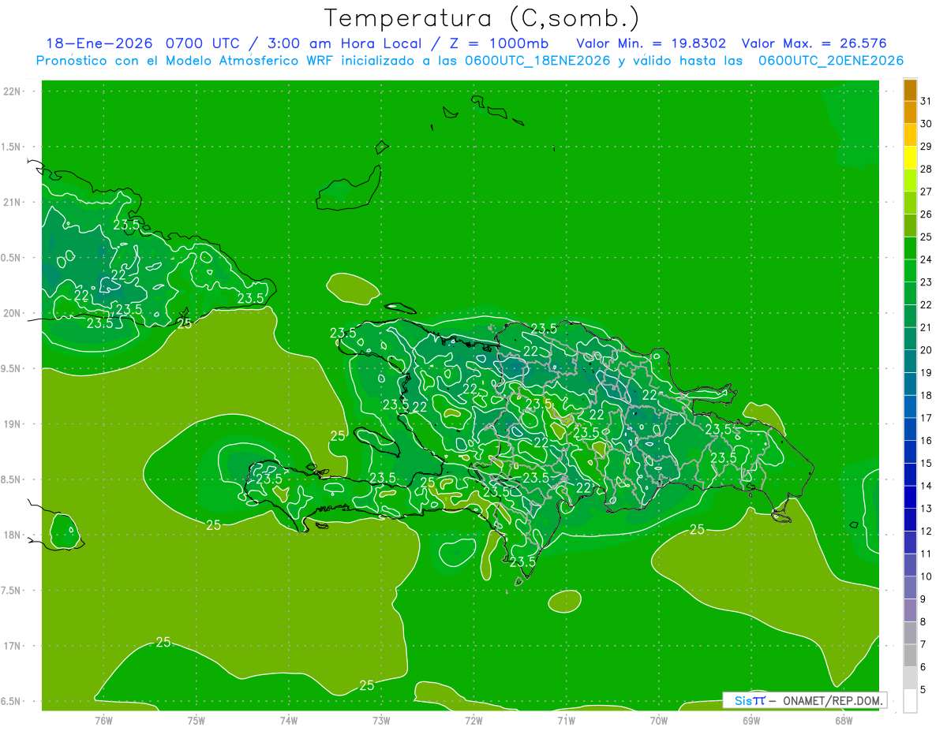Pick the dark orange swatch above legend value 31
This screenshot has width=947, height=731.
(910, 90)
